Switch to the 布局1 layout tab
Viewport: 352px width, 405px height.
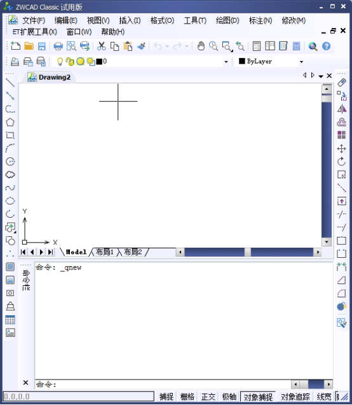(x=105, y=252)
